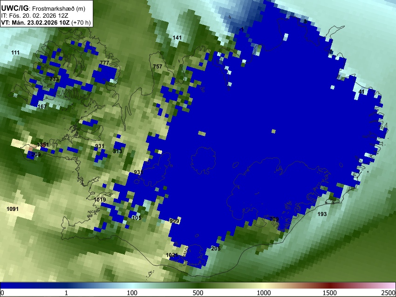Click the 'VT: Mán. 23.02.2026 10Z (+70 h)' line
The width and height of the screenshot is (396, 297).
point(46,22)
